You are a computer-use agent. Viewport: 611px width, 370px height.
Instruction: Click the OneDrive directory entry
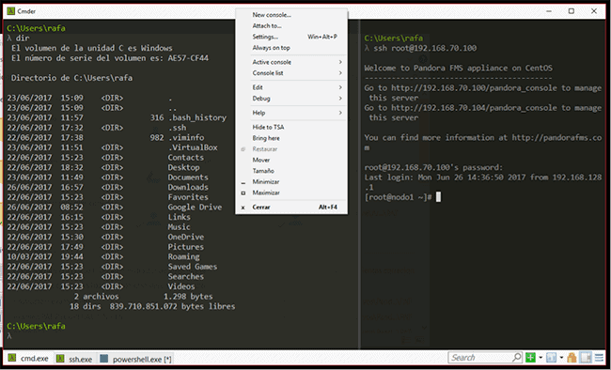(x=186, y=237)
